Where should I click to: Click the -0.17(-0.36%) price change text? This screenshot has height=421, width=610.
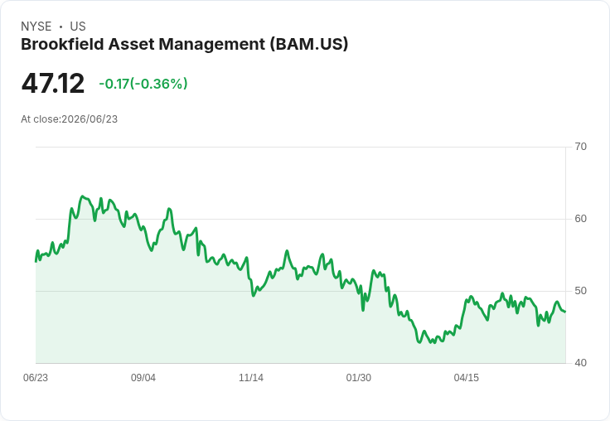tap(143, 84)
